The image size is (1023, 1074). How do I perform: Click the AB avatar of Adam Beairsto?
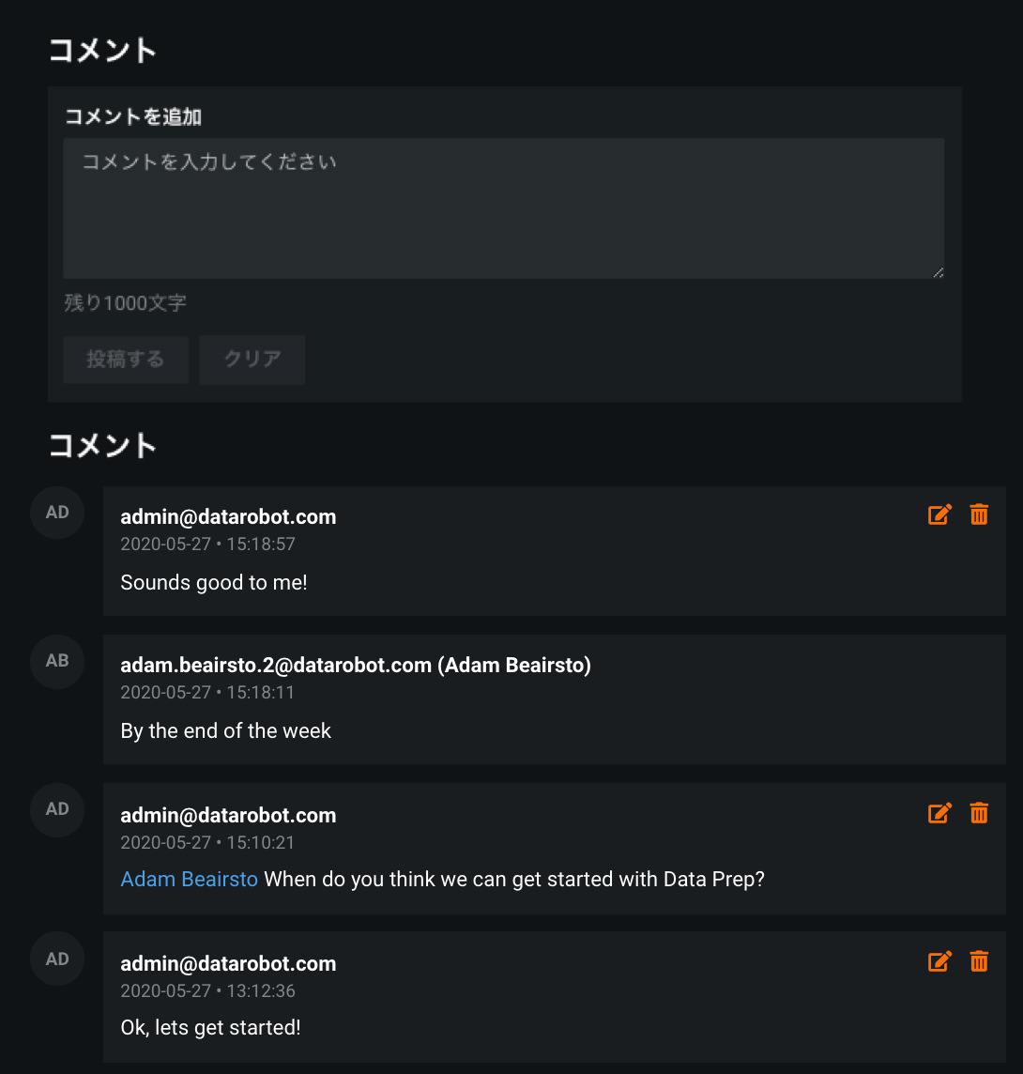[x=57, y=661]
